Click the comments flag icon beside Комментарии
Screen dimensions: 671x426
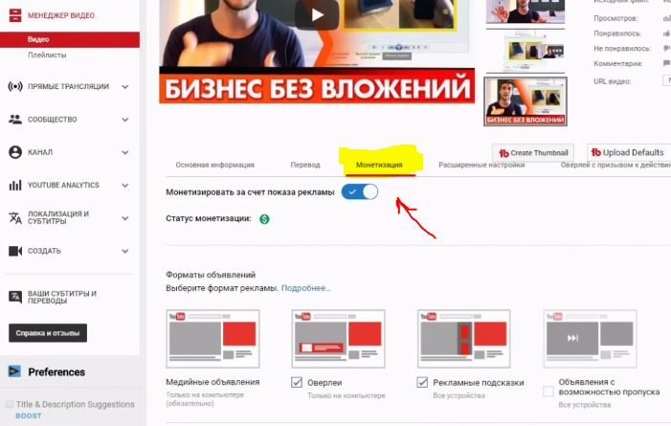[x=667, y=63]
